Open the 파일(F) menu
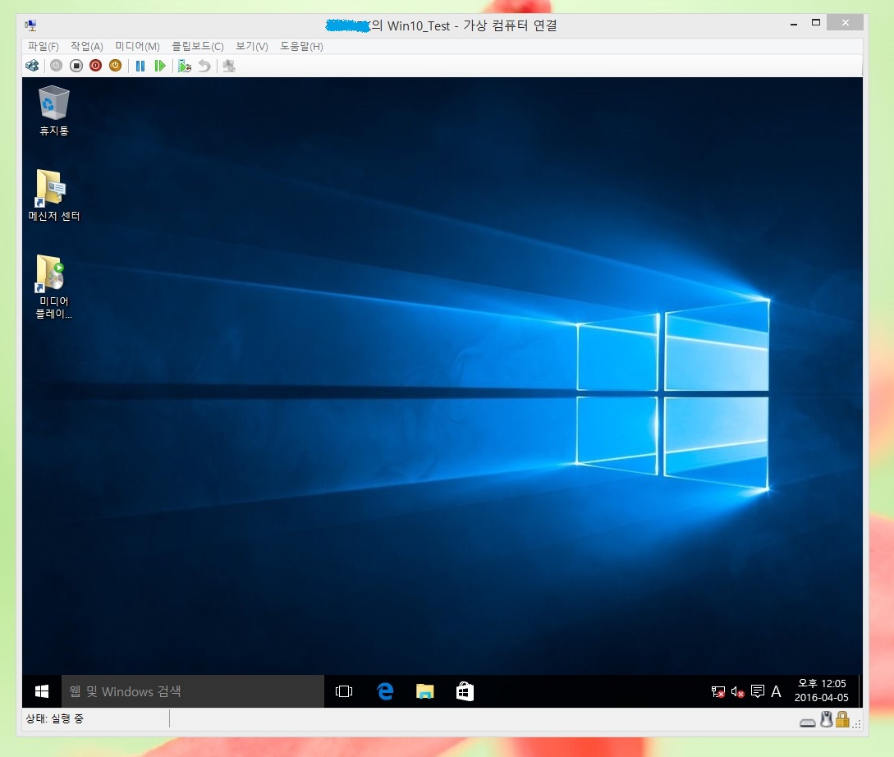Image resolution: width=894 pixels, height=757 pixels. (x=44, y=46)
